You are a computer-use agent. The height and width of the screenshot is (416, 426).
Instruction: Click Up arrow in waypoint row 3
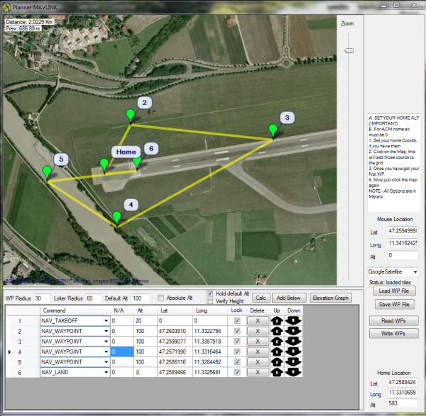point(277,342)
